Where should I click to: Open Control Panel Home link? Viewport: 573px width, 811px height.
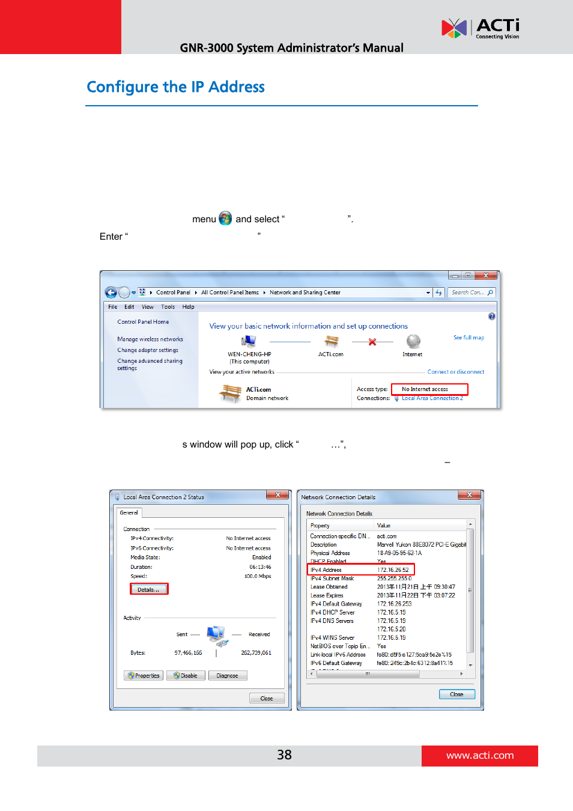[x=143, y=322]
